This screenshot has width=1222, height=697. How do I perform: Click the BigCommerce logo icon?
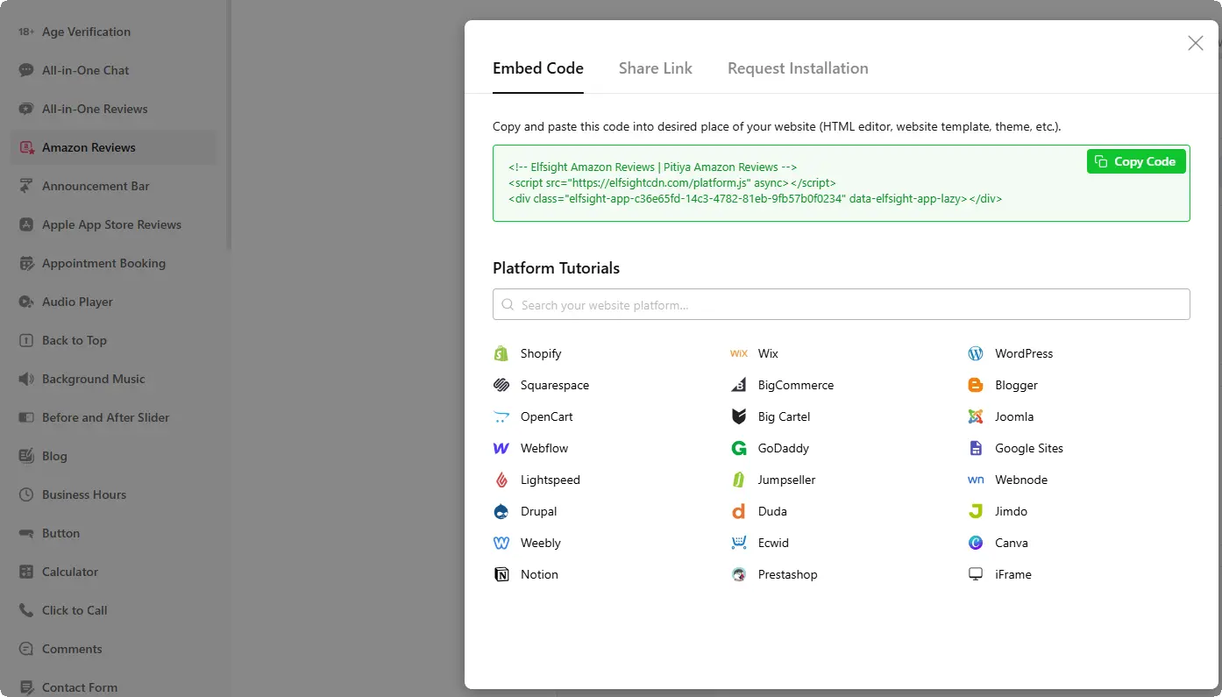click(739, 385)
